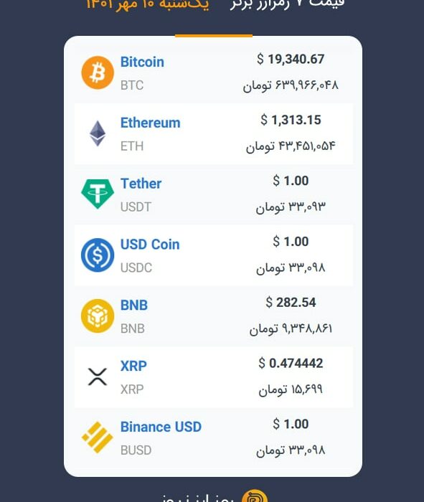Open the Bitcoin name link

coord(142,62)
